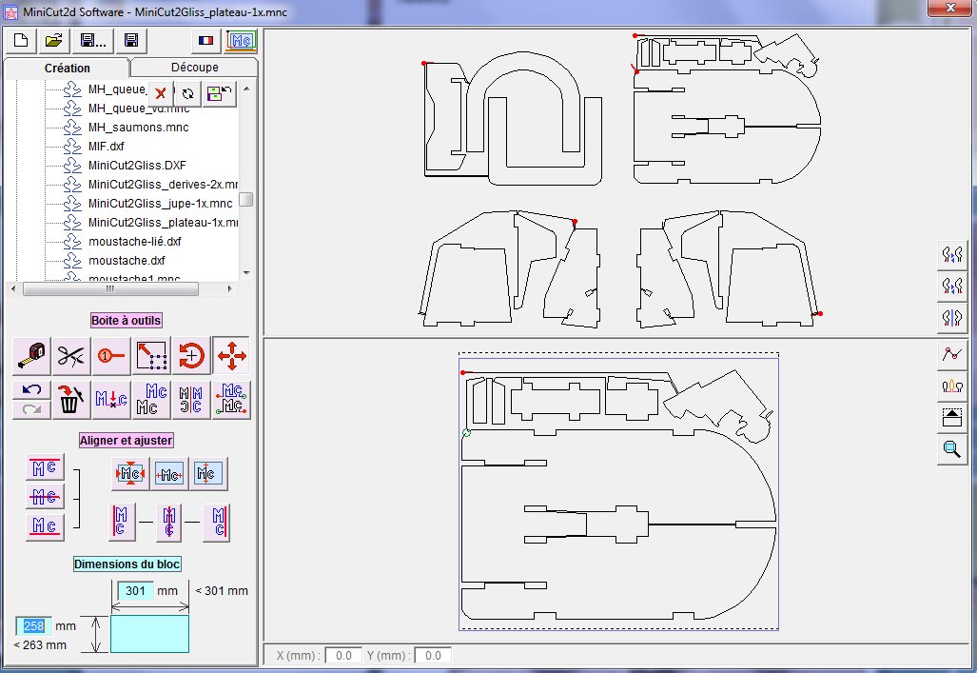Click the file list up arrow
The image size is (977, 673).
[246, 89]
